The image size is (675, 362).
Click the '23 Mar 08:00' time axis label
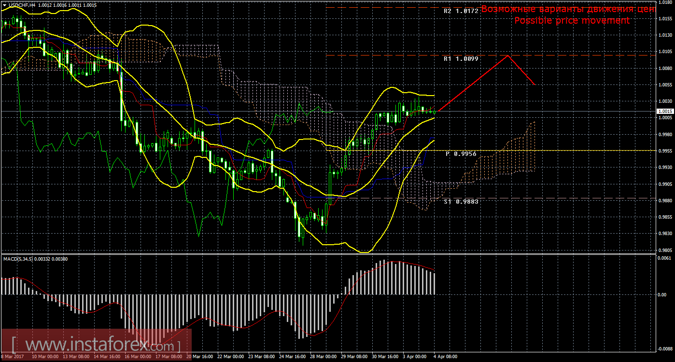click(x=261, y=357)
